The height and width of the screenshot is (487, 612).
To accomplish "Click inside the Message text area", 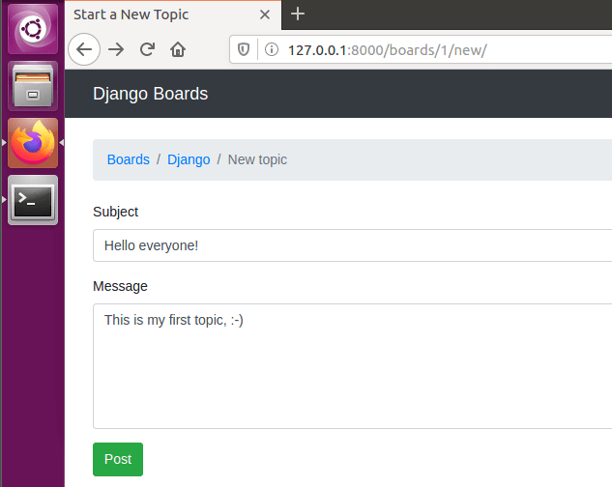I will pyautogui.click(x=353, y=366).
